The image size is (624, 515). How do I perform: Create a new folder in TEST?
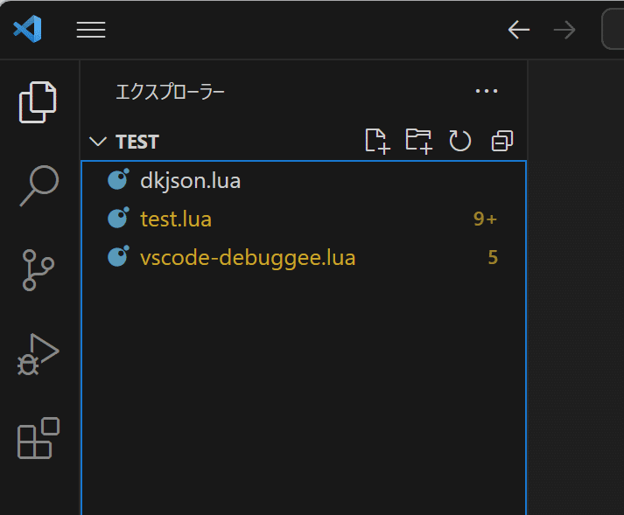point(419,141)
